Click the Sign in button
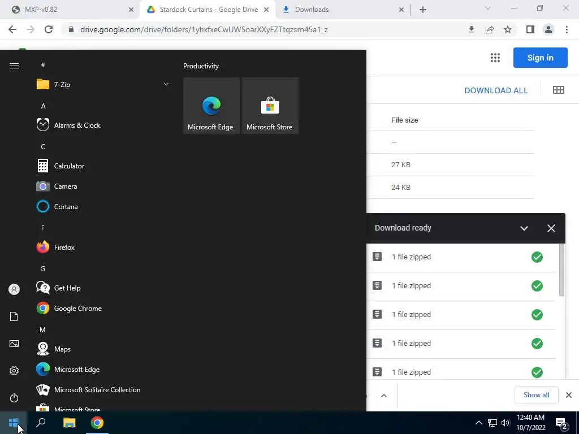579x434 pixels. [x=540, y=58]
